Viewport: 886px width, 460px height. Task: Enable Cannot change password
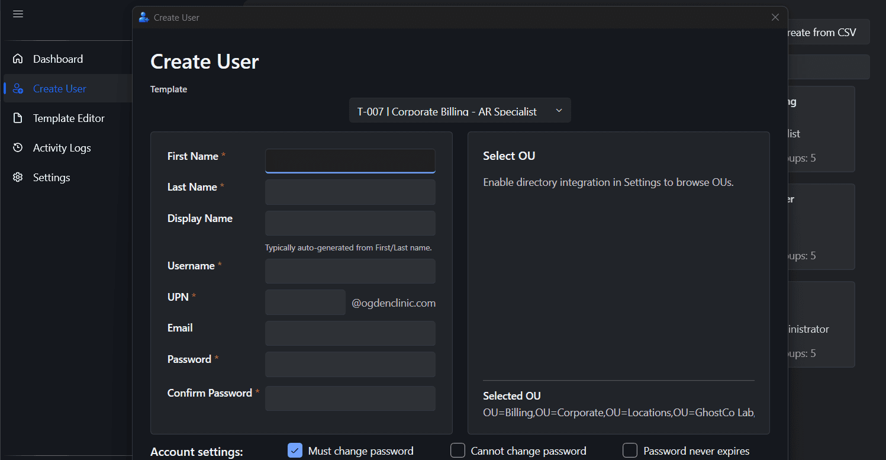(458, 451)
